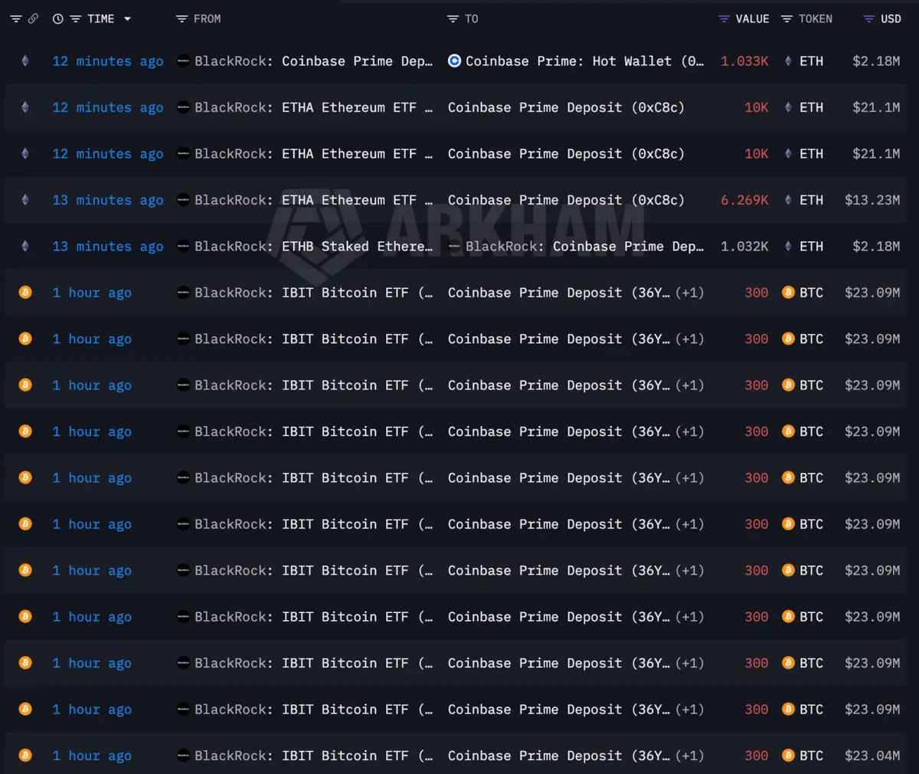Click the TO column header label
This screenshot has width=919, height=774.
tap(471, 19)
